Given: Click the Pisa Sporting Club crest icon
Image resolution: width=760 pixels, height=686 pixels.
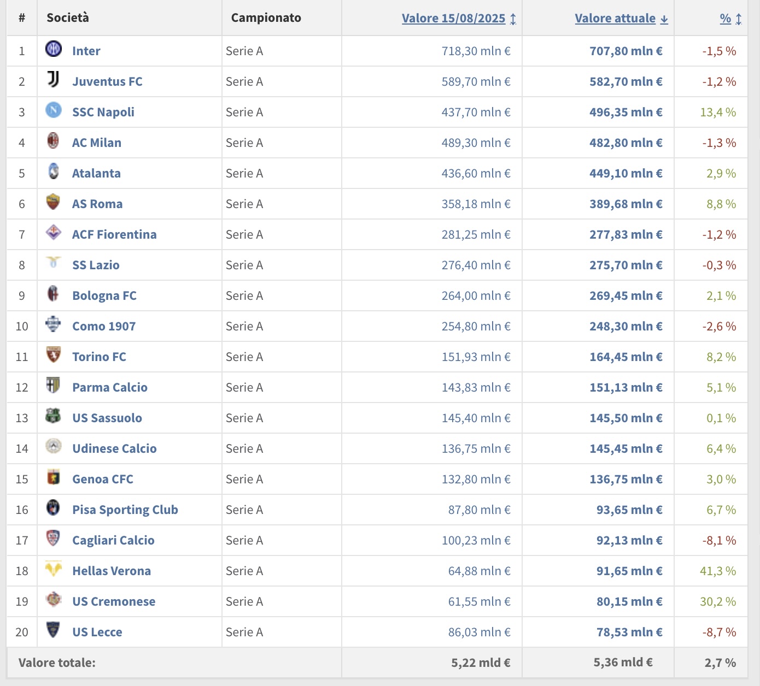Looking at the screenshot, I should (x=53, y=508).
